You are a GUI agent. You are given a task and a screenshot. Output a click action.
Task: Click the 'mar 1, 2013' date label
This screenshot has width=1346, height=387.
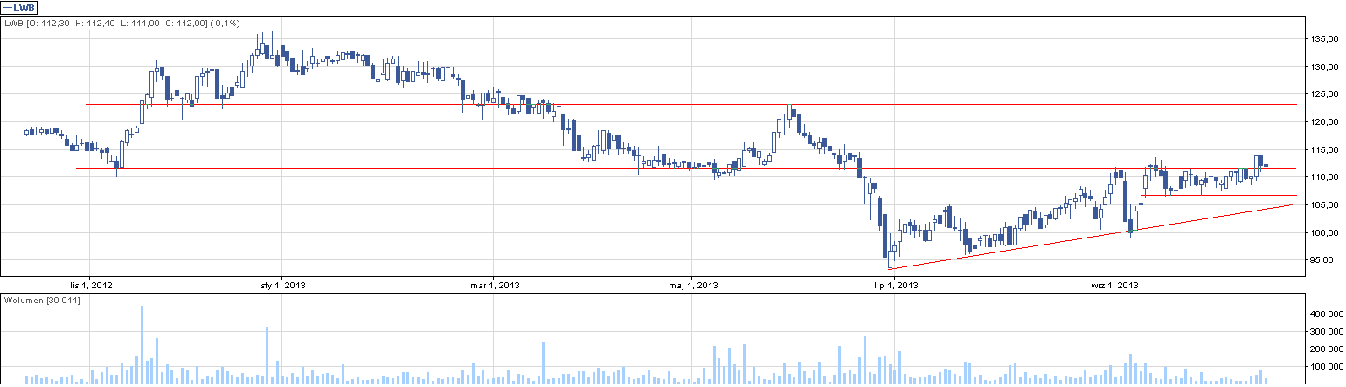(x=495, y=285)
